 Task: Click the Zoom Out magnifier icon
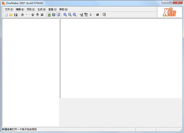coord(70,15)
